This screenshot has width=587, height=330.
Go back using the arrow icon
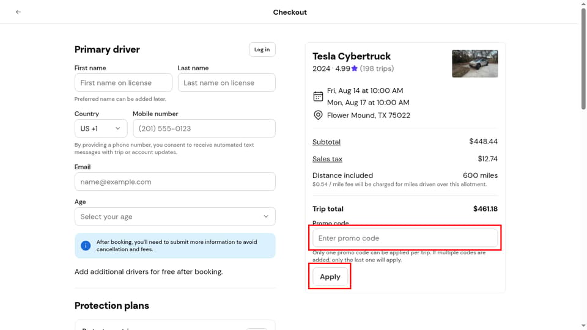click(x=18, y=12)
